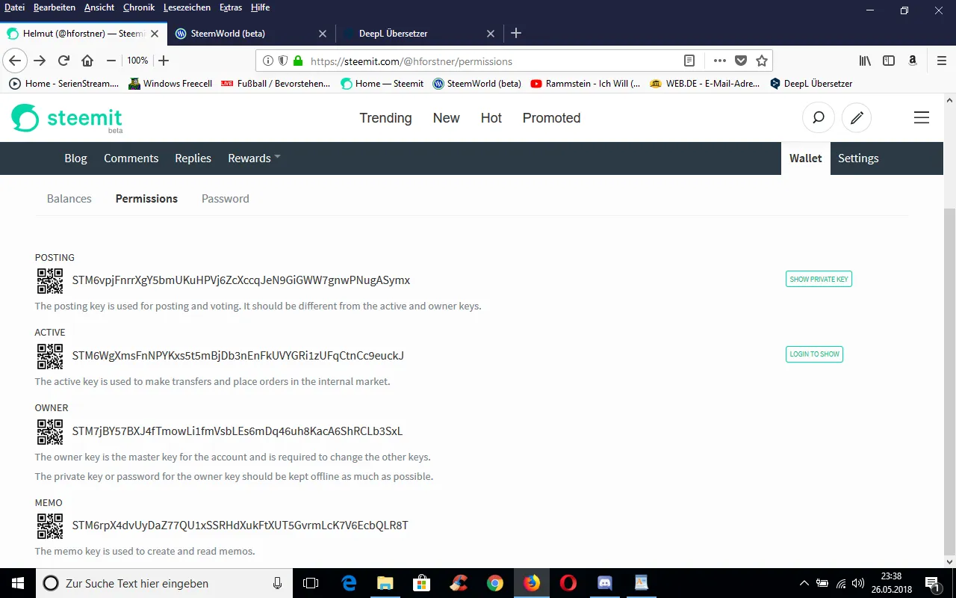This screenshot has height=598, width=956.
Task: Open the Steemit hamburger menu
Action: 922,118
